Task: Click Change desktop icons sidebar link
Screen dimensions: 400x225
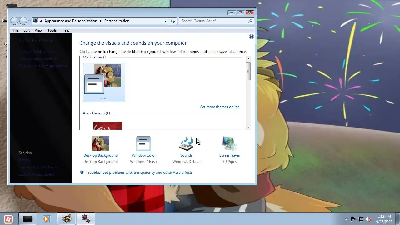Action: 37,52
